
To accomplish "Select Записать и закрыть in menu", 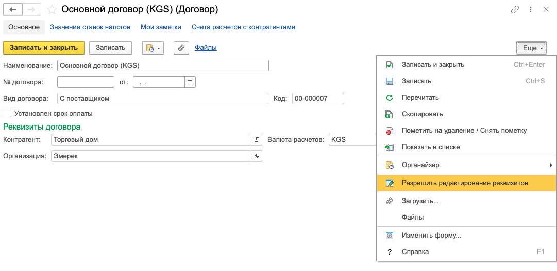I will [466, 65].
